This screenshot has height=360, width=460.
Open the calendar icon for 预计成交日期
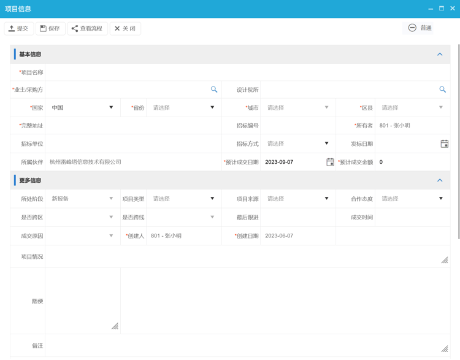click(330, 162)
